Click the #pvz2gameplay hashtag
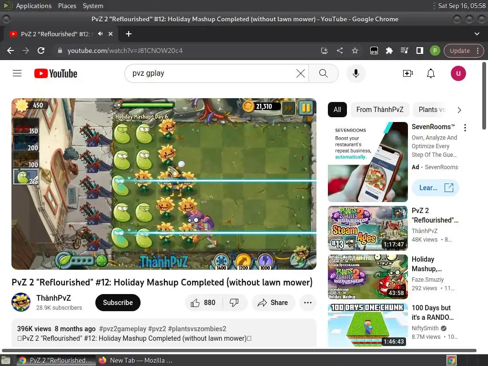This screenshot has width=488, height=366. click(122, 329)
